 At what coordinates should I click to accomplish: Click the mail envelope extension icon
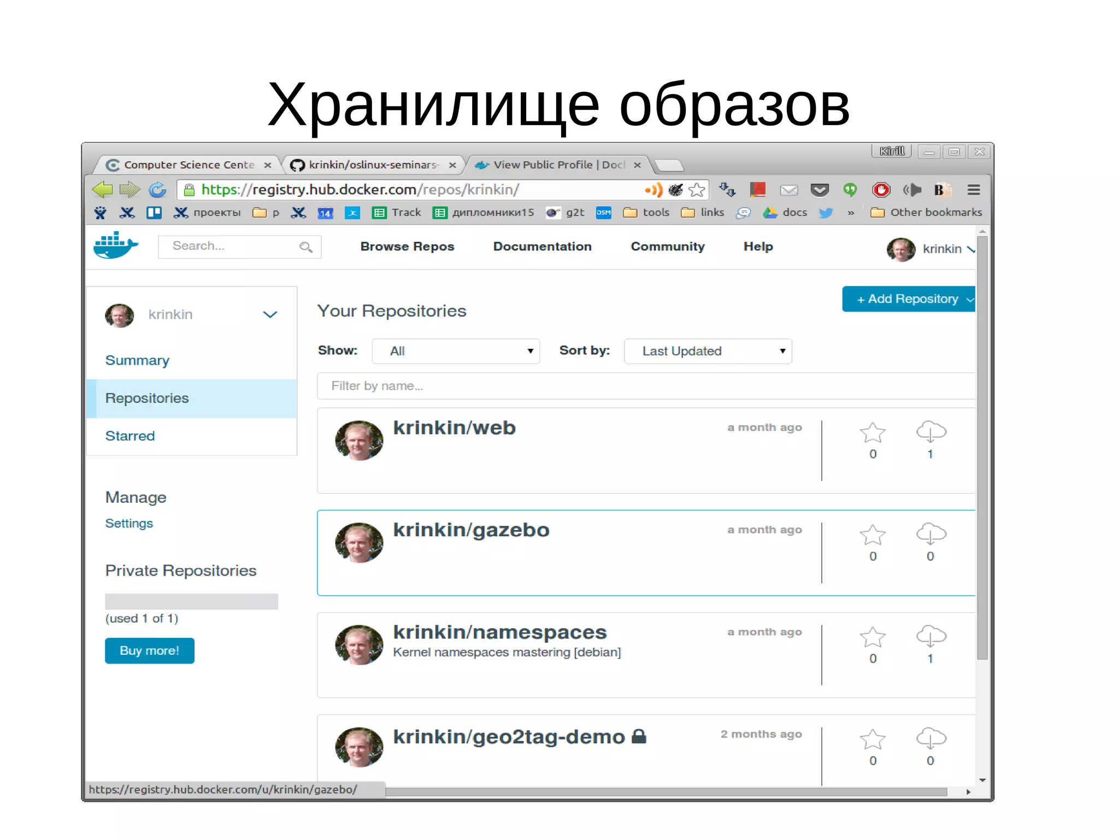coord(788,190)
